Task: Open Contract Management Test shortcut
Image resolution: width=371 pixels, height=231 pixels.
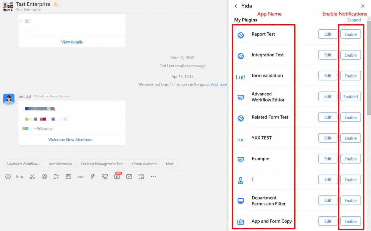Action: coord(102,164)
